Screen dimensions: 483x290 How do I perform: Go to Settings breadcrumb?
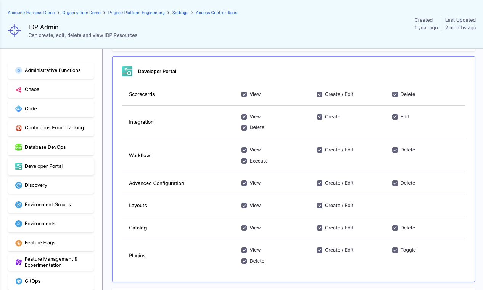click(180, 13)
